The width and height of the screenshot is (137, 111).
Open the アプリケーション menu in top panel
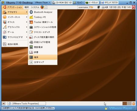(x=12, y=7)
